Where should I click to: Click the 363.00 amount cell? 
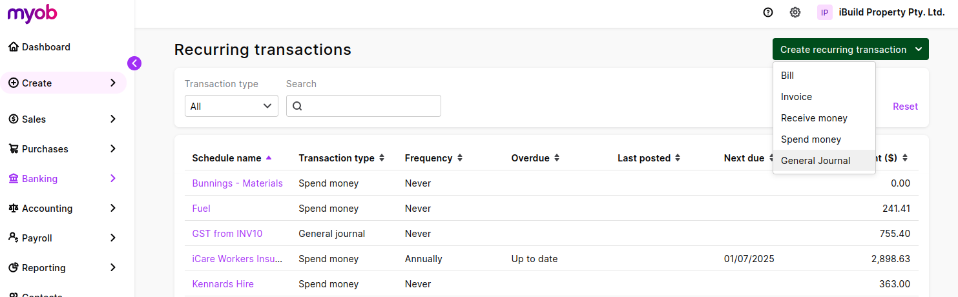895,284
